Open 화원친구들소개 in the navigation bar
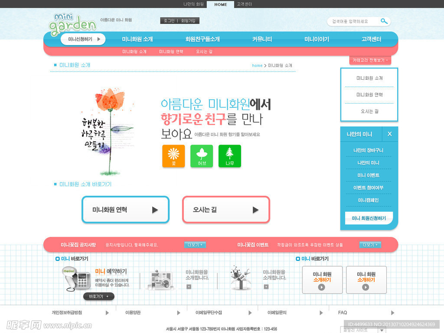The width and height of the screenshot is (444, 333). pyautogui.click(x=202, y=39)
